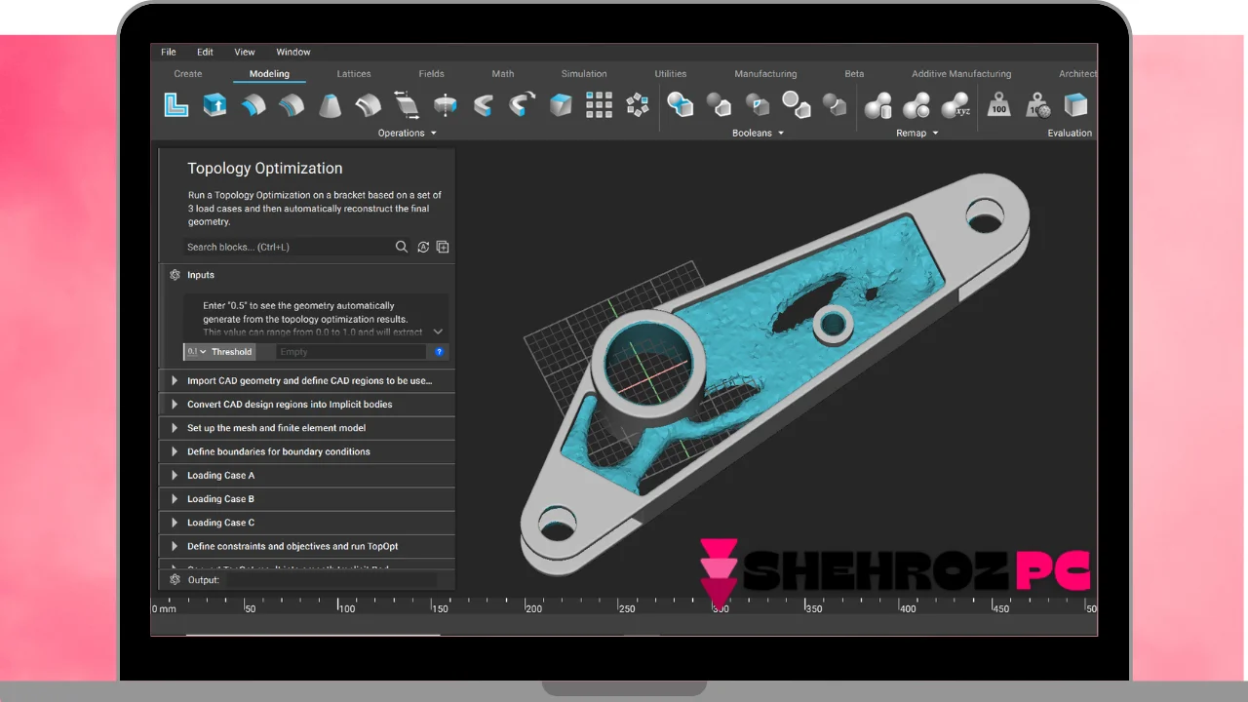Switch to the Lattices tab
1248x702 pixels.
[x=354, y=74]
